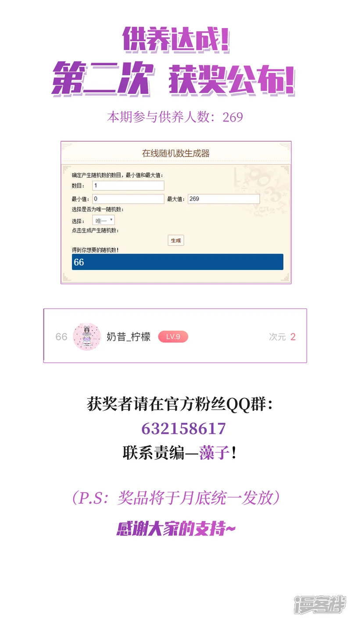Open the 唯一 selection dropdown

(x=104, y=220)
